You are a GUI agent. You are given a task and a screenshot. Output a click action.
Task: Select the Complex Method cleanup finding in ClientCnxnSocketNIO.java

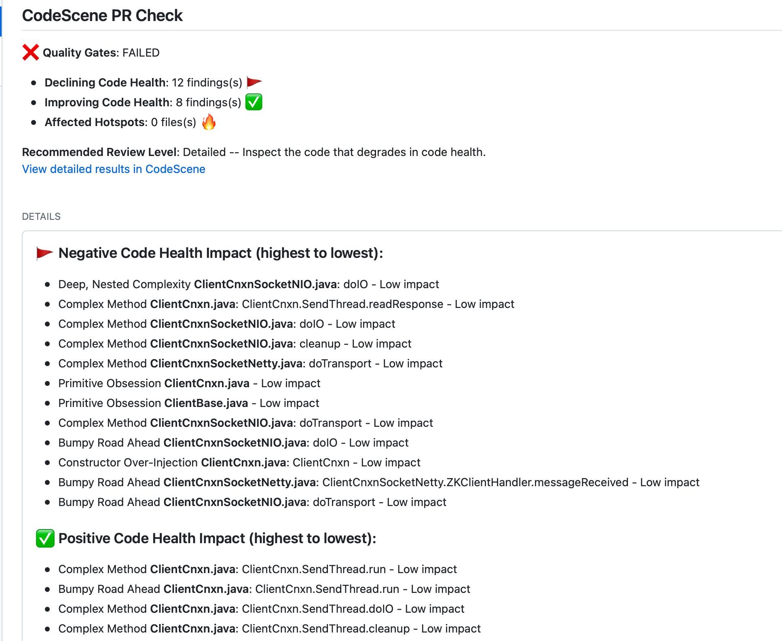pyautogui.click(x=235, y=344)
